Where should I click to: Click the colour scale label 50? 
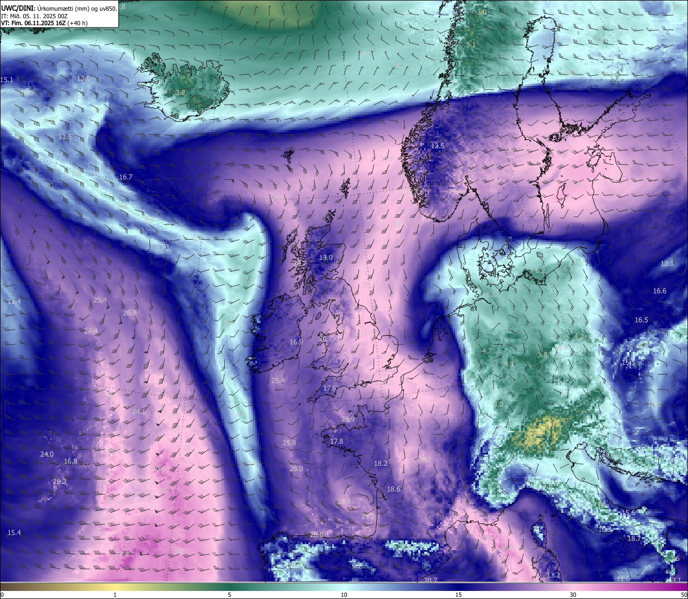tap(684, 595)
